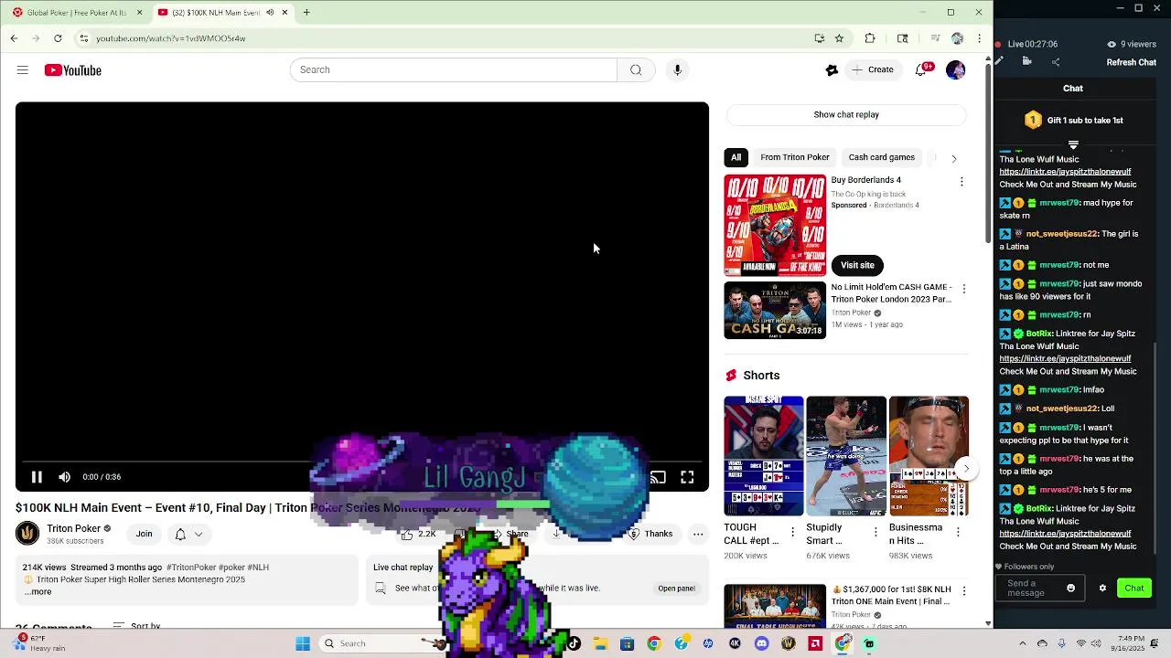
Task: Open options for Stupidly Smart short
Action: point(876,531)
